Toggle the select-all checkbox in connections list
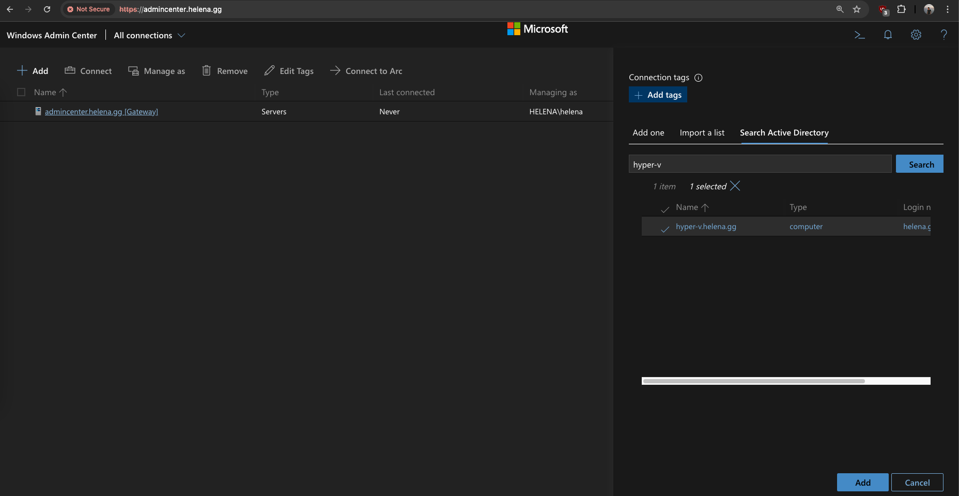The height and width of the screenshot is (496, 959). pyautogui.click(x=21, y=93)
